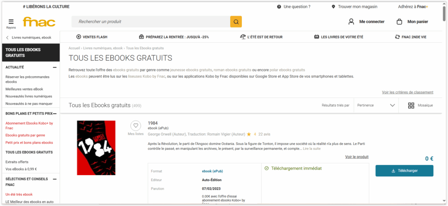Click the user account icon
Image resolution: width=448 pixels, height=206 pixels.
click(351, 22)
